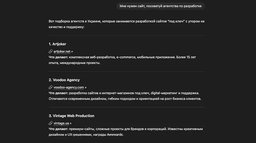Click the chain icon beside vintage.ua
This screenshot has width=256, height=143.
coord(50,123)
